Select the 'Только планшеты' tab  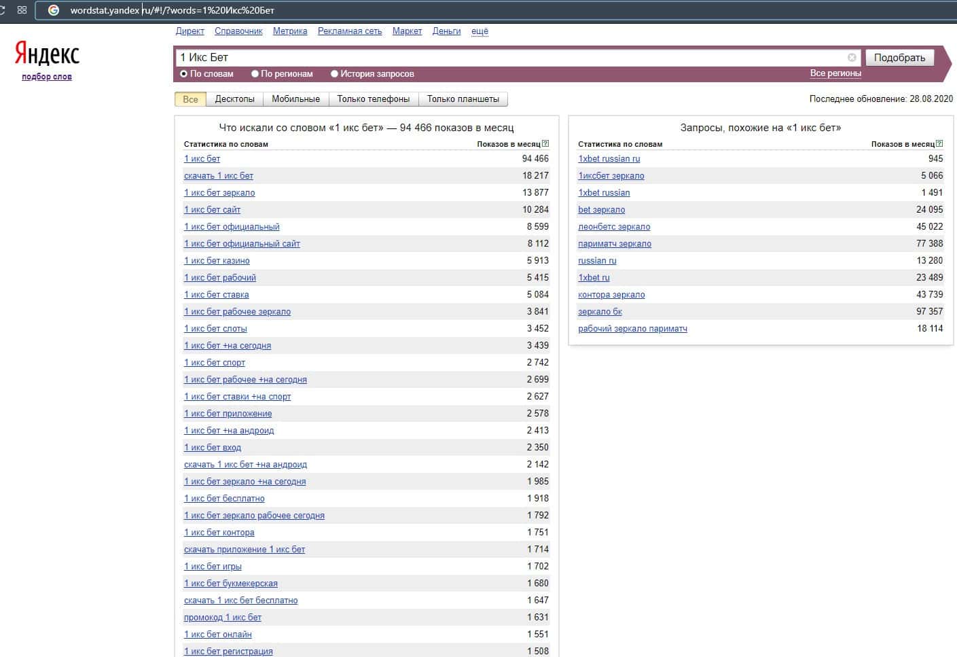[x=463, y=99]
